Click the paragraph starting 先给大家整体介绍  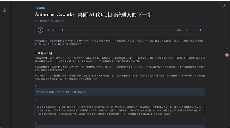pos(120,60)
